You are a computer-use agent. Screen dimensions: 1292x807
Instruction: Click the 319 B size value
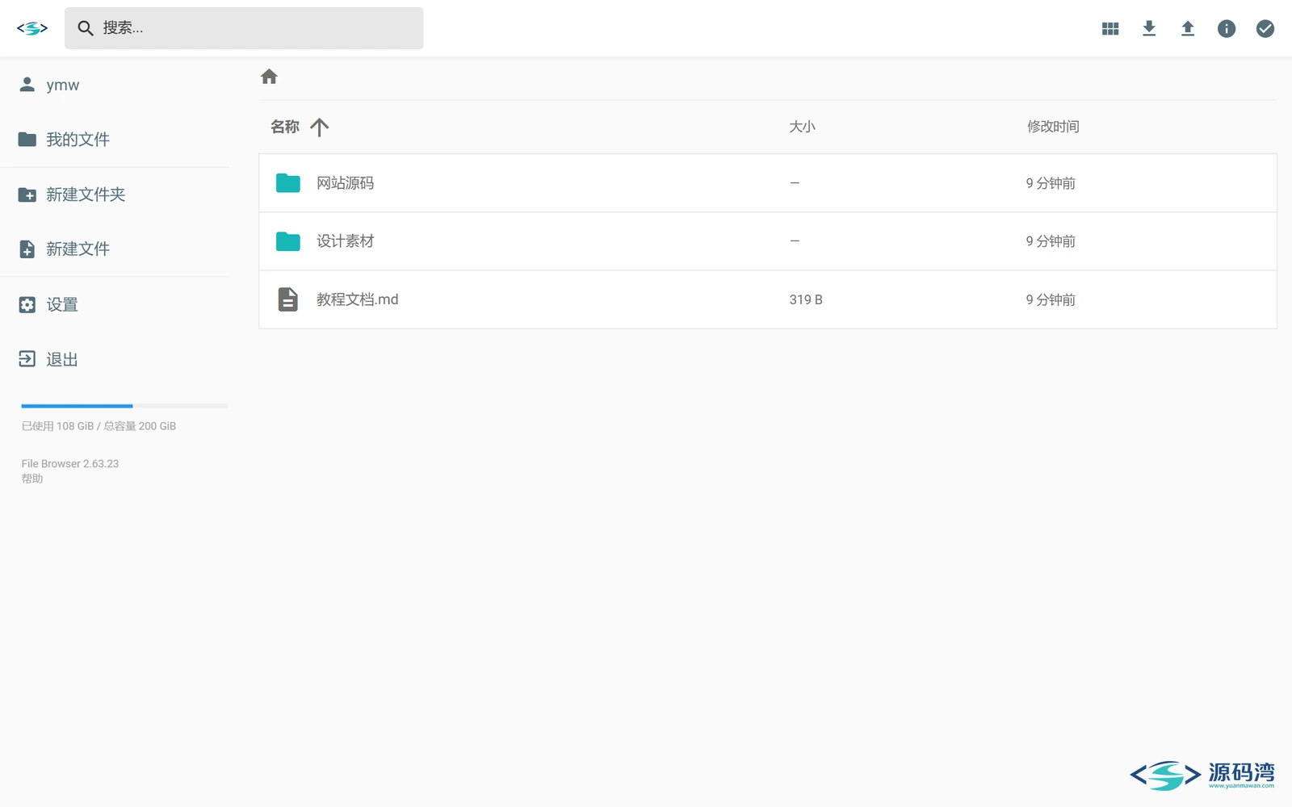click(806, 299)
